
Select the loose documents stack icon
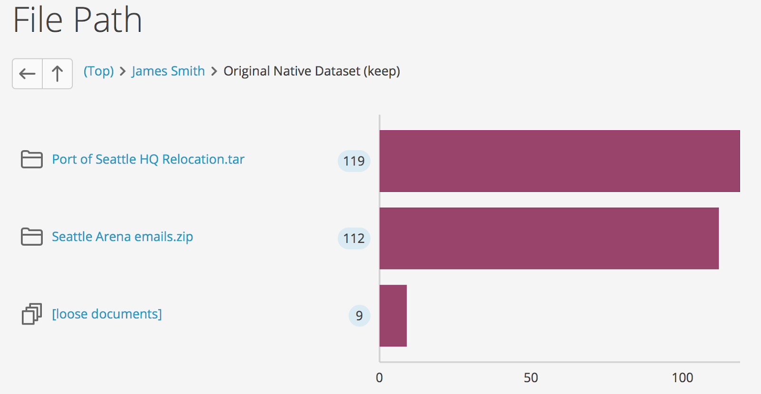pos(31,314)
